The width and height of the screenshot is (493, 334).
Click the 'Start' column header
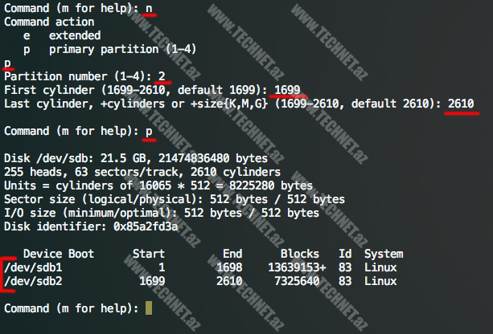point(148,254)
